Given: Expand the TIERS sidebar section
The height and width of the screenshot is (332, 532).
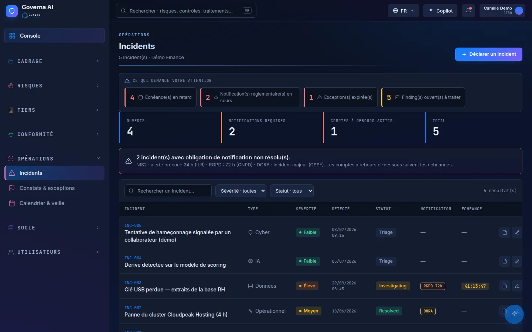Looking at the screenshot, I should tap(54, 110).
